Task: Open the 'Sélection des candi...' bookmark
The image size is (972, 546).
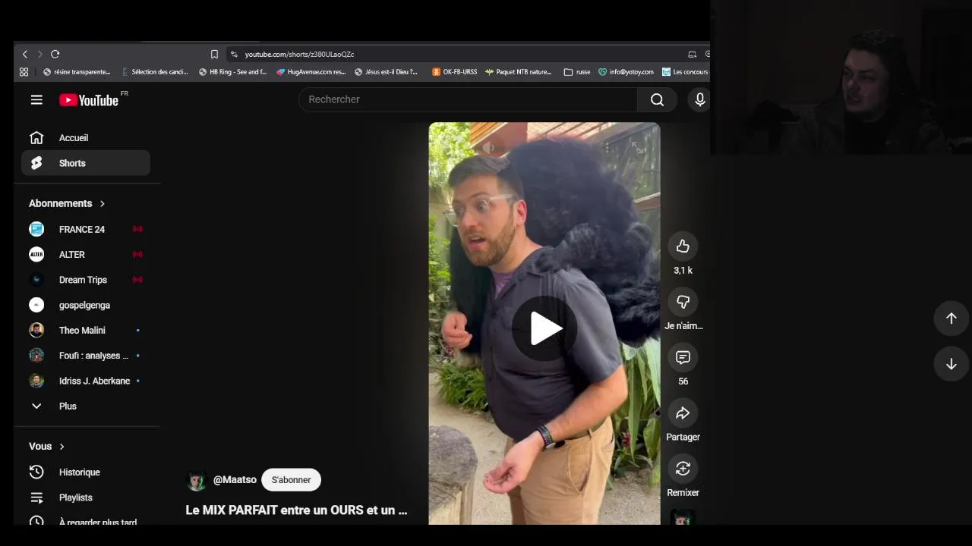Action: tap(154, 72)
